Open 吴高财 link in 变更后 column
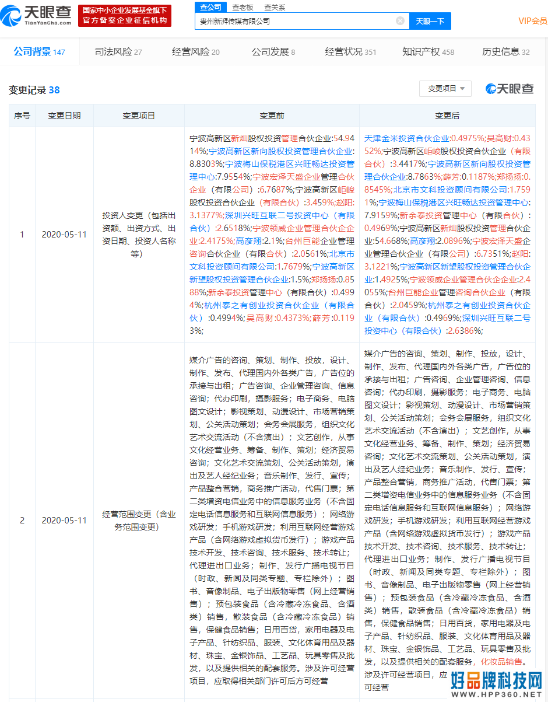 tap(498, 139)
